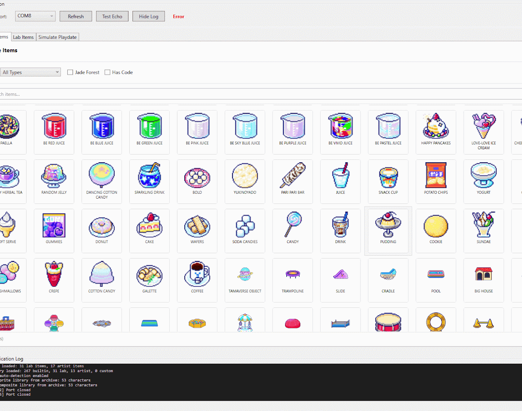This screenshot has height=411, width=522.
Task: Select the RANDOM JELLY item icon
Action: coord(54,176)
